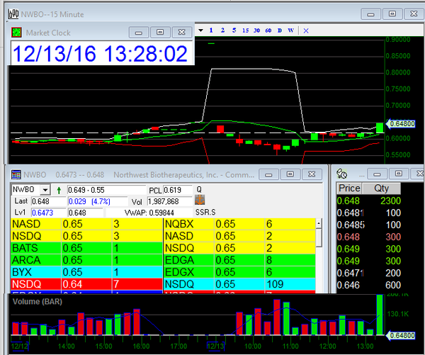Click the orange icon beside the Vol field
425x355 pixels.
(200, 201)
